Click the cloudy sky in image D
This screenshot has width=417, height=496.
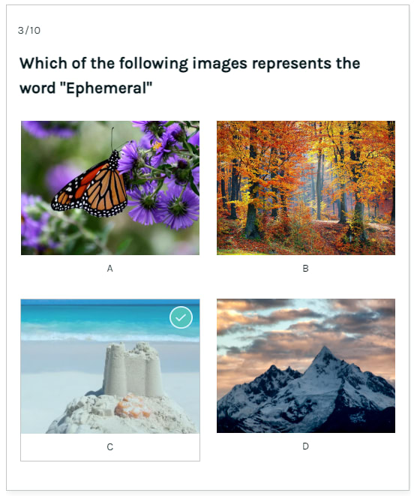(x=306, y=323)
